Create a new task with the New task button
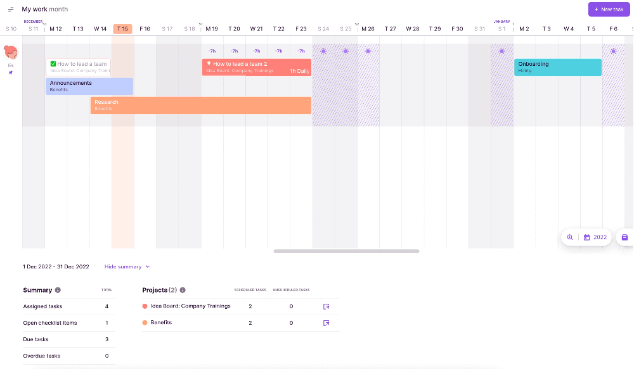The image size is (634, 369). tap(609, 9)
